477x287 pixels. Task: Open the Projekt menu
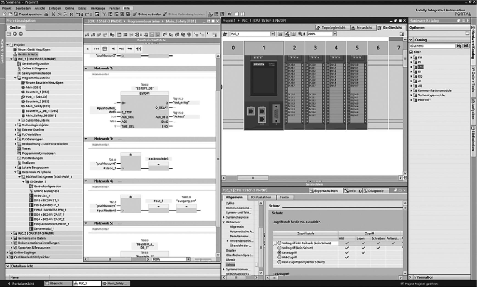click(x=7, y=9)
